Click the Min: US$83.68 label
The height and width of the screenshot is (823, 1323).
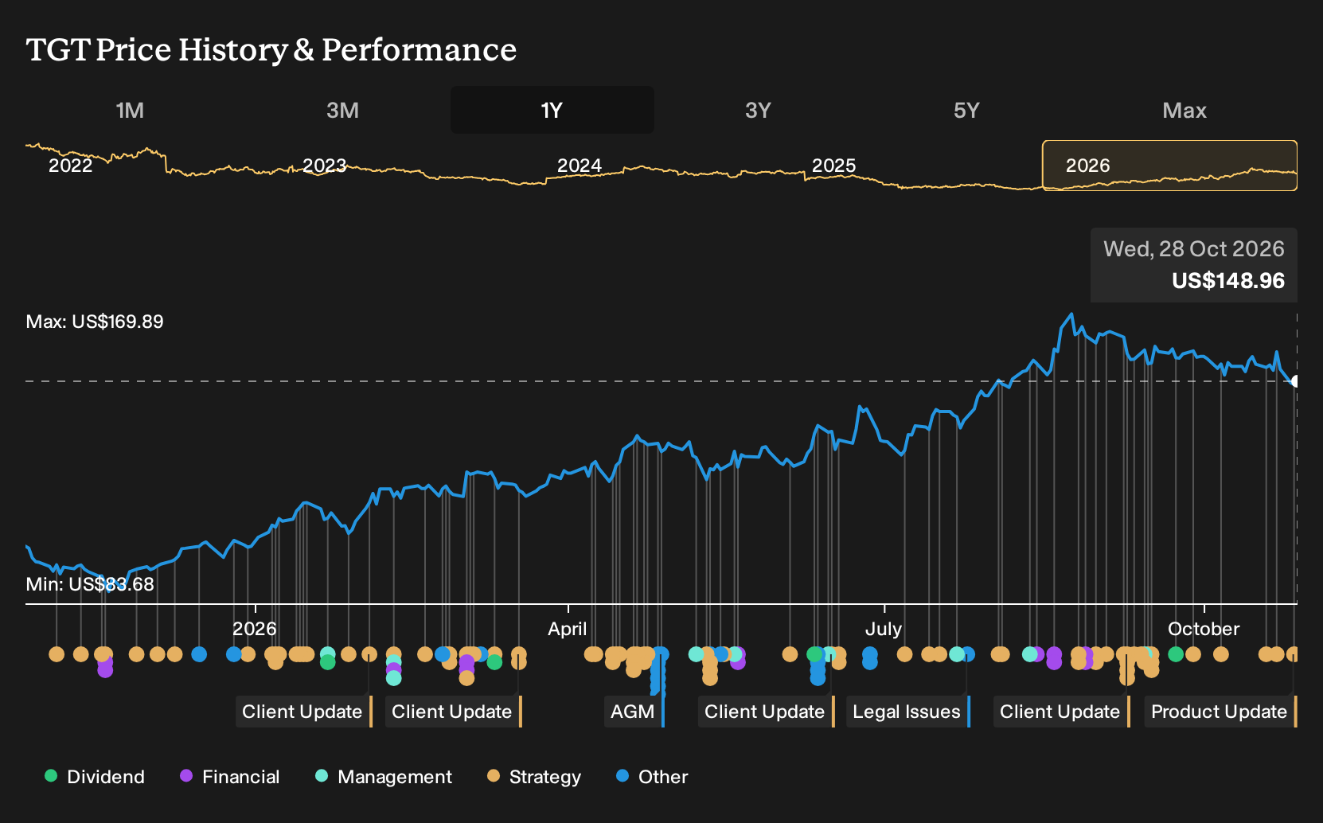pos(90,584)
